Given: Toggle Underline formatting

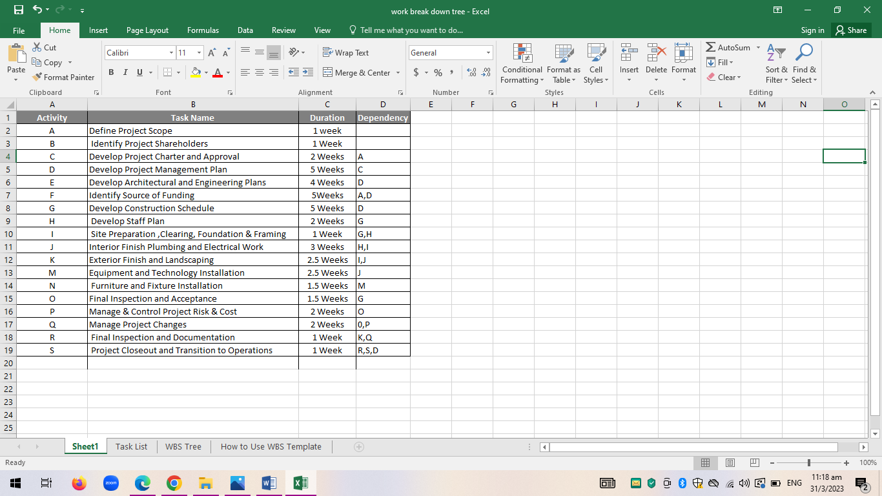Looking at the screenshot, I should (x=140, y=72).
